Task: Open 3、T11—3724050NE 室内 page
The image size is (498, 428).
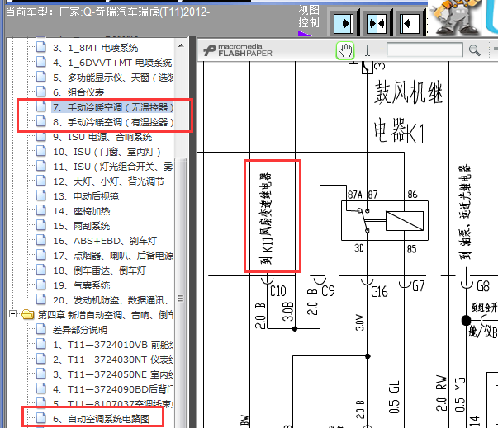Action: click(x=113, y=374)
